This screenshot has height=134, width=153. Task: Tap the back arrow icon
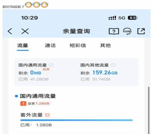pos(10,31)
